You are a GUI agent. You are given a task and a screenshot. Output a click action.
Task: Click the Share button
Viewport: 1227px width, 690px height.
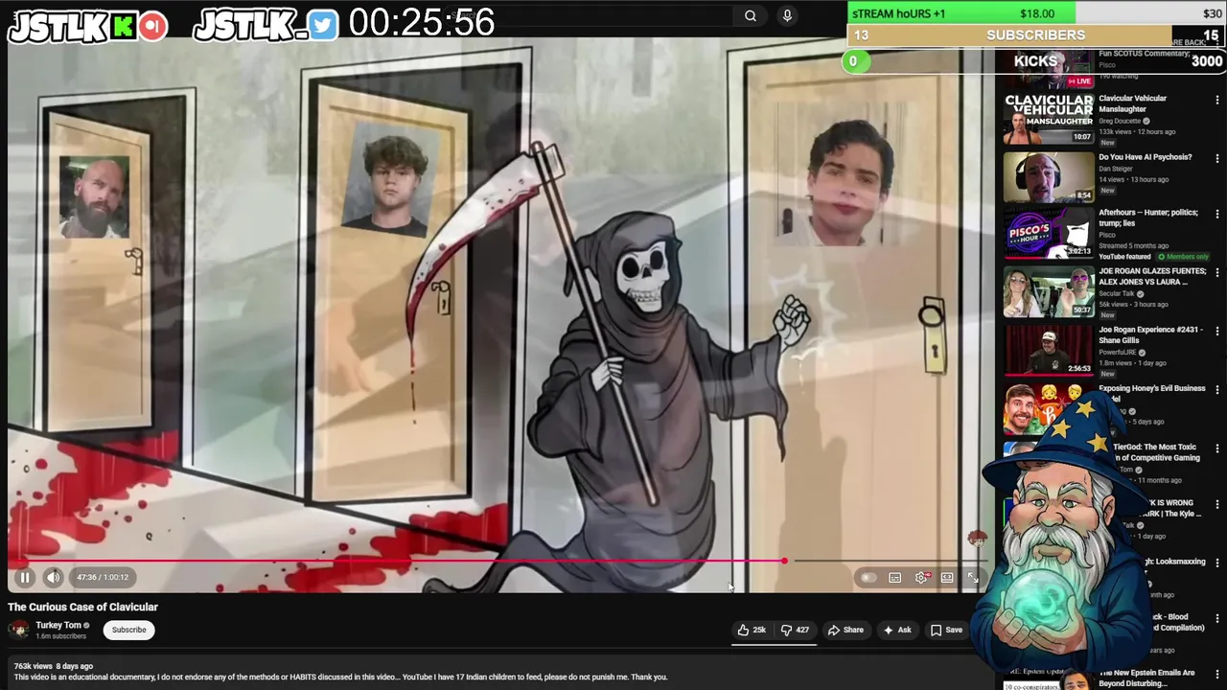pyautogui.click(x=845, y=630)
